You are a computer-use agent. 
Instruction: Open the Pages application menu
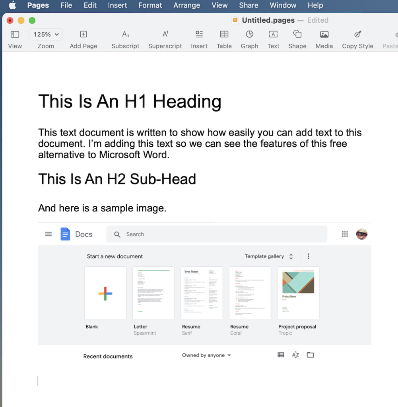click(x=38, y=5)
